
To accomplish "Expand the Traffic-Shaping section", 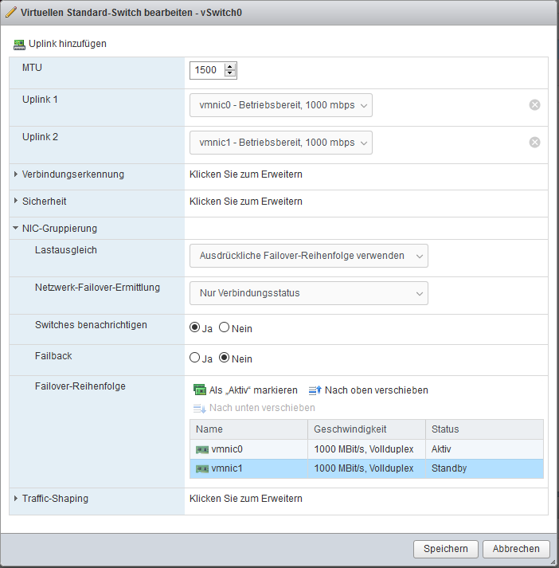I will 16,499.
